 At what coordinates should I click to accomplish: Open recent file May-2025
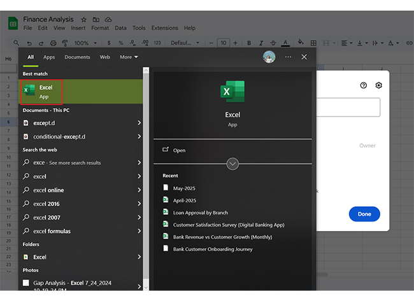184,188
